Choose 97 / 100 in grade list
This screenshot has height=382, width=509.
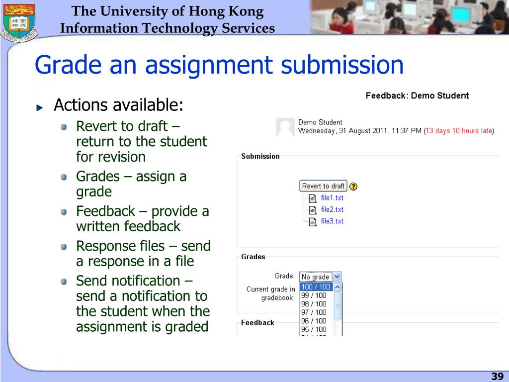(316, 312)
